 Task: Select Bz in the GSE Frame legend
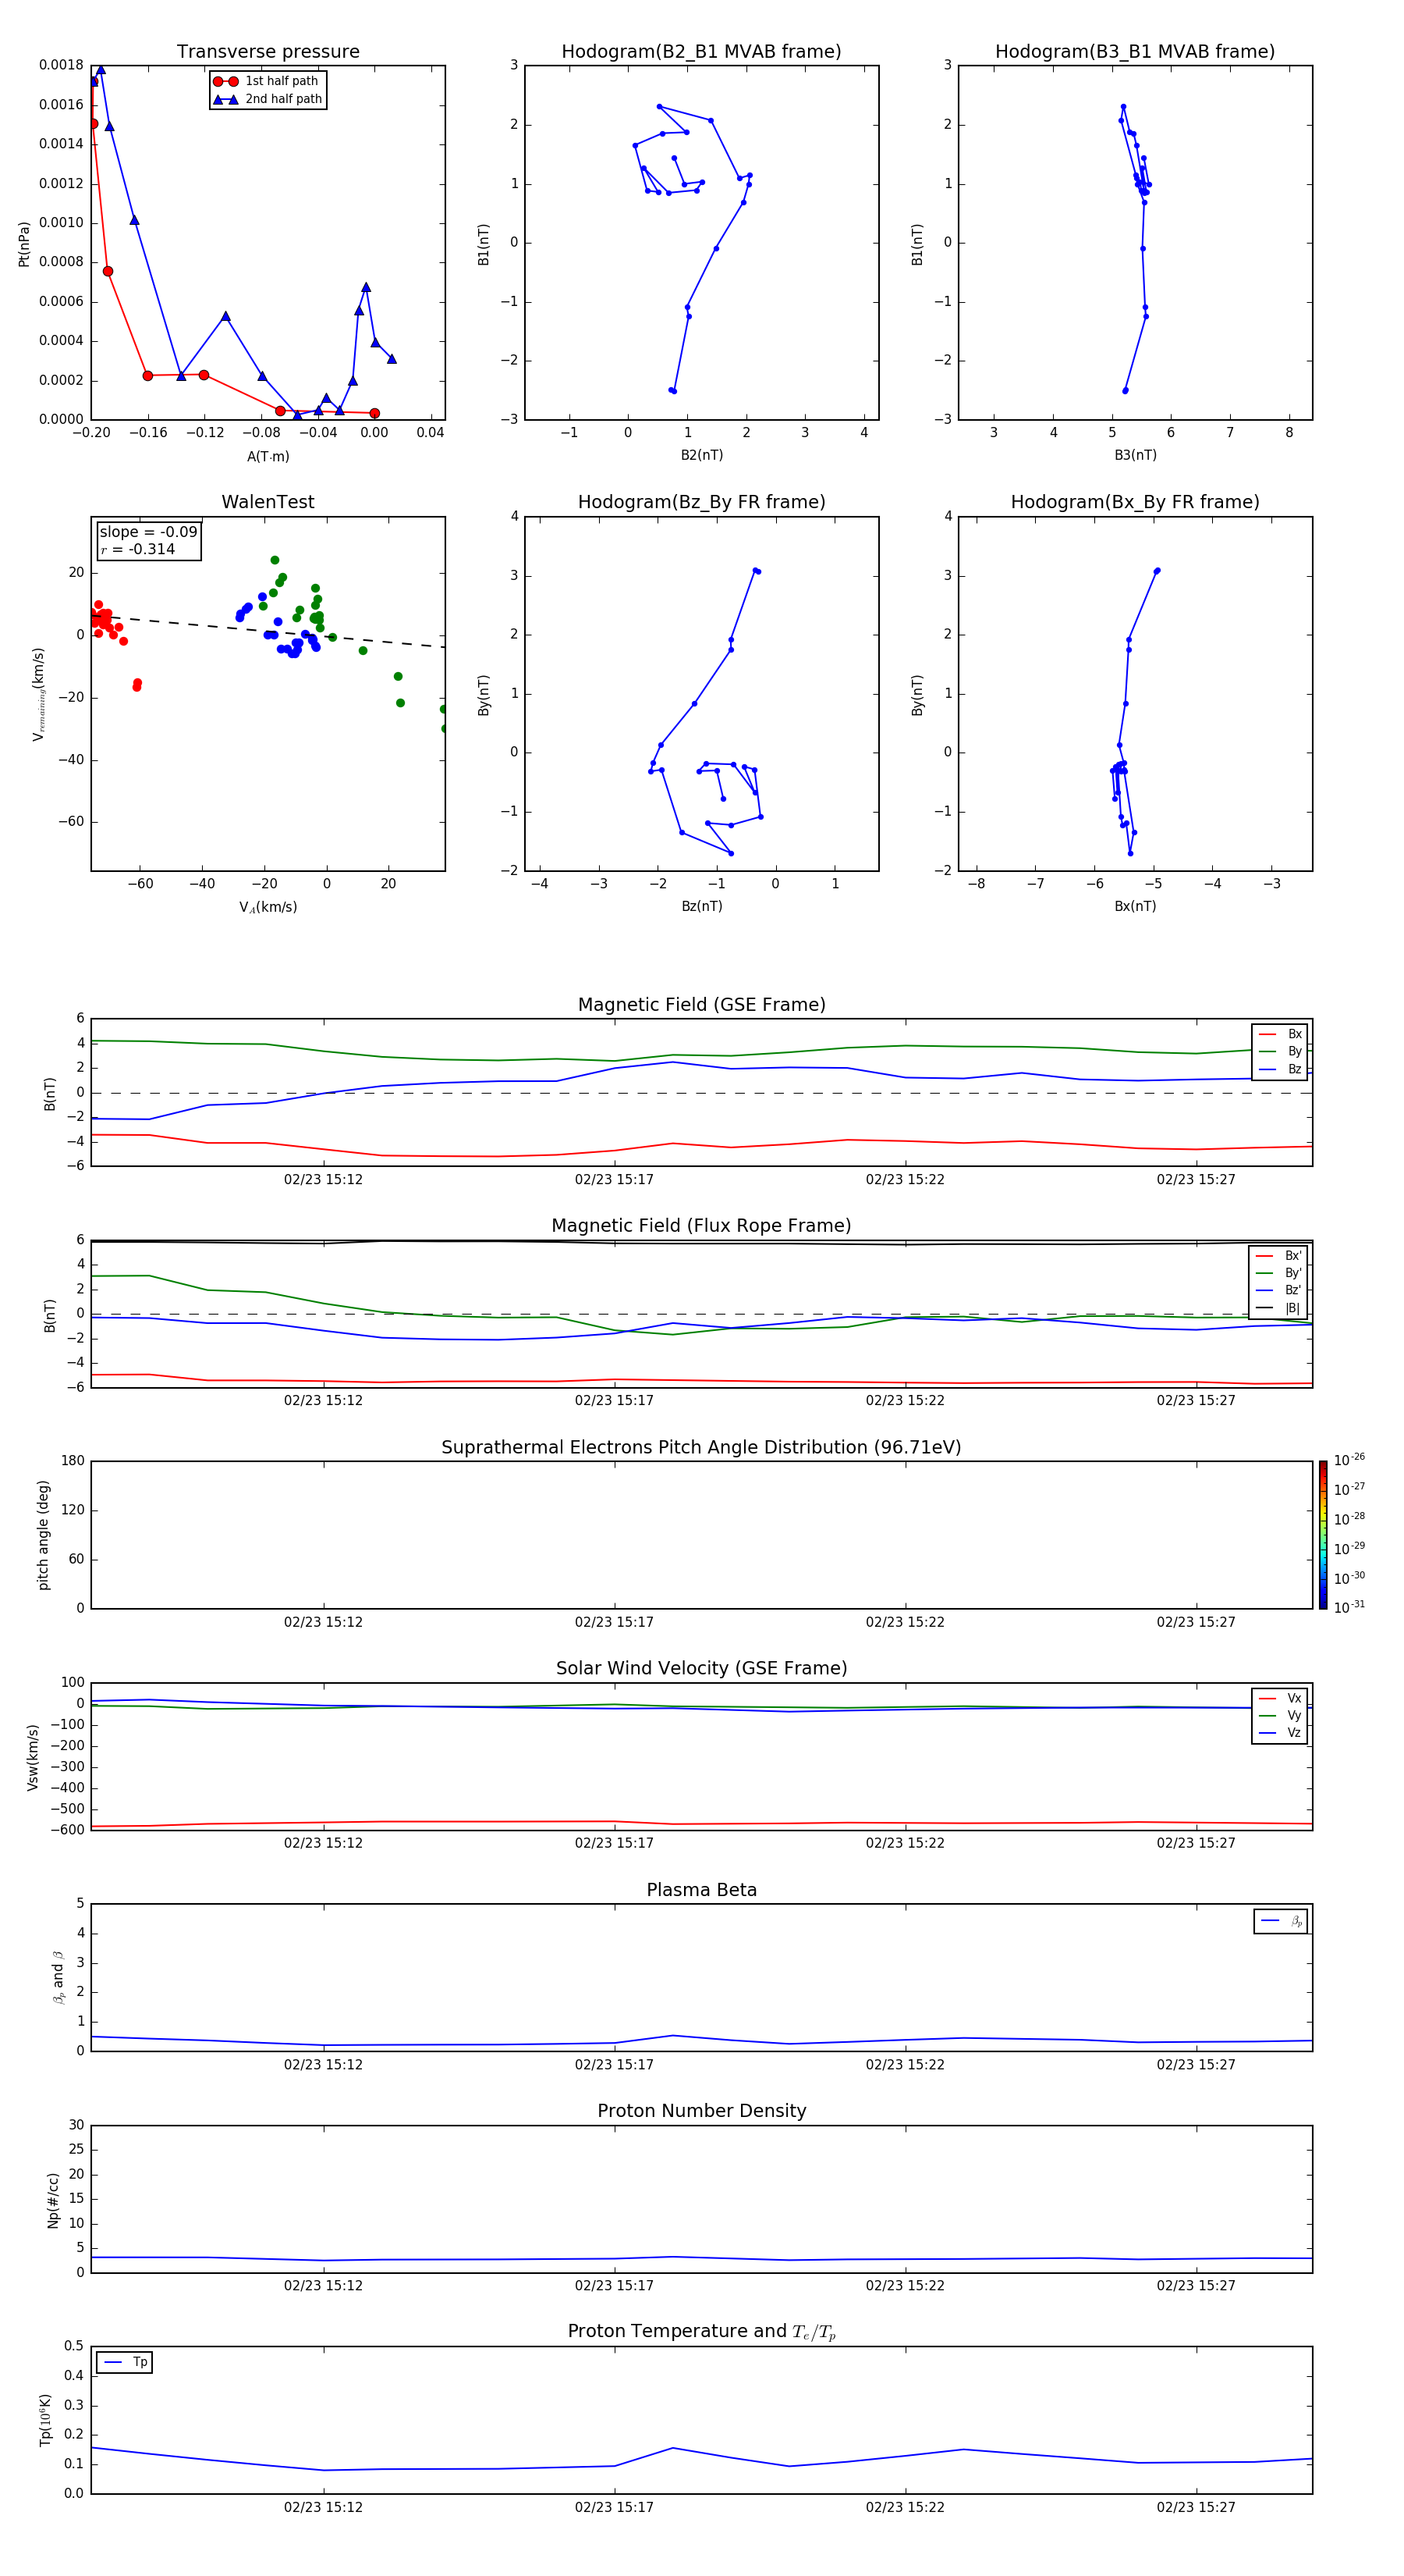1280,1069
